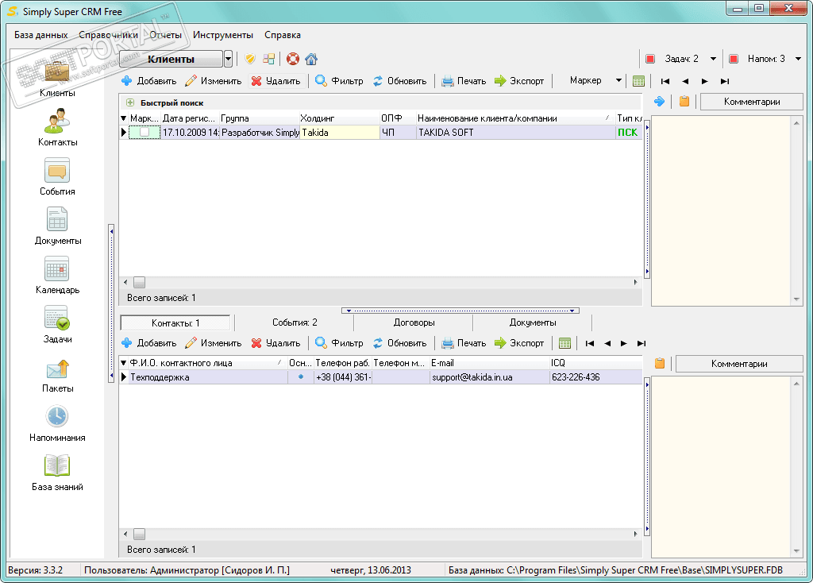This screenshot has width=813, height=583.
Task: Click Удалить in the contacts toolbar below the tabs
Action: [275, 343]
